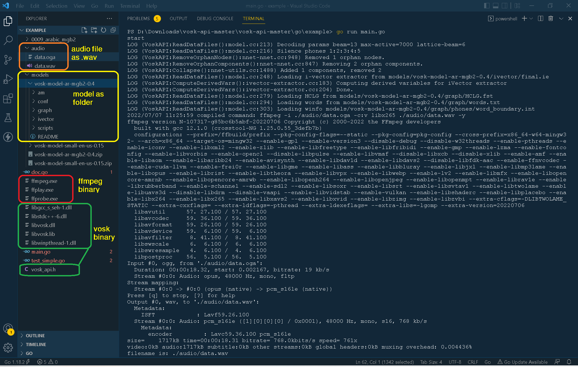
Task: Click the New File icon in Explorer
Action: 84,30
